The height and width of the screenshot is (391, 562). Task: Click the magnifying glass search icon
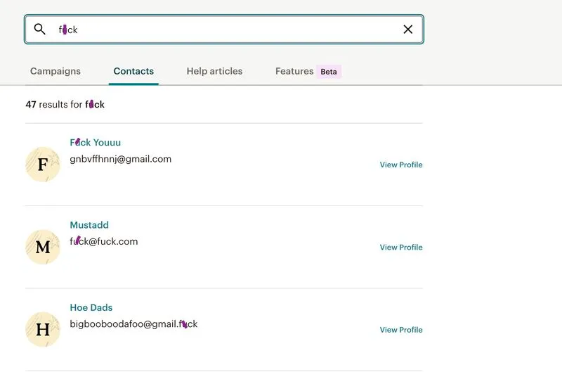[40, 29]
